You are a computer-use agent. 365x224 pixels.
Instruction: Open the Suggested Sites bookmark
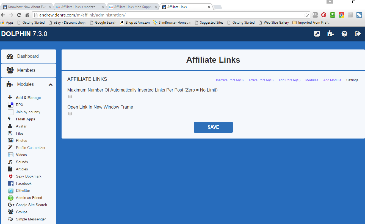(x=209, y=23)
